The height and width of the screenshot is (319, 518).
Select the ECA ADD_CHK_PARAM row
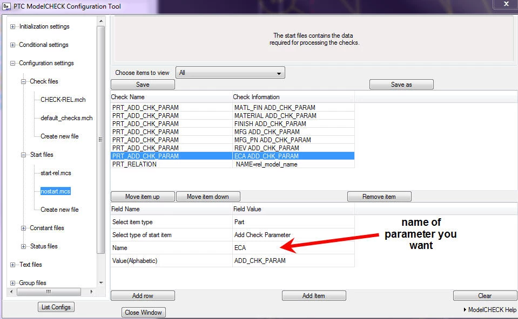click(233, 156)
